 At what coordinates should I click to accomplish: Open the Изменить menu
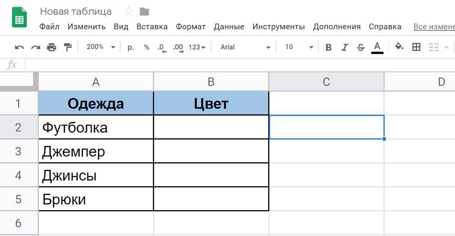coord(86,27)
